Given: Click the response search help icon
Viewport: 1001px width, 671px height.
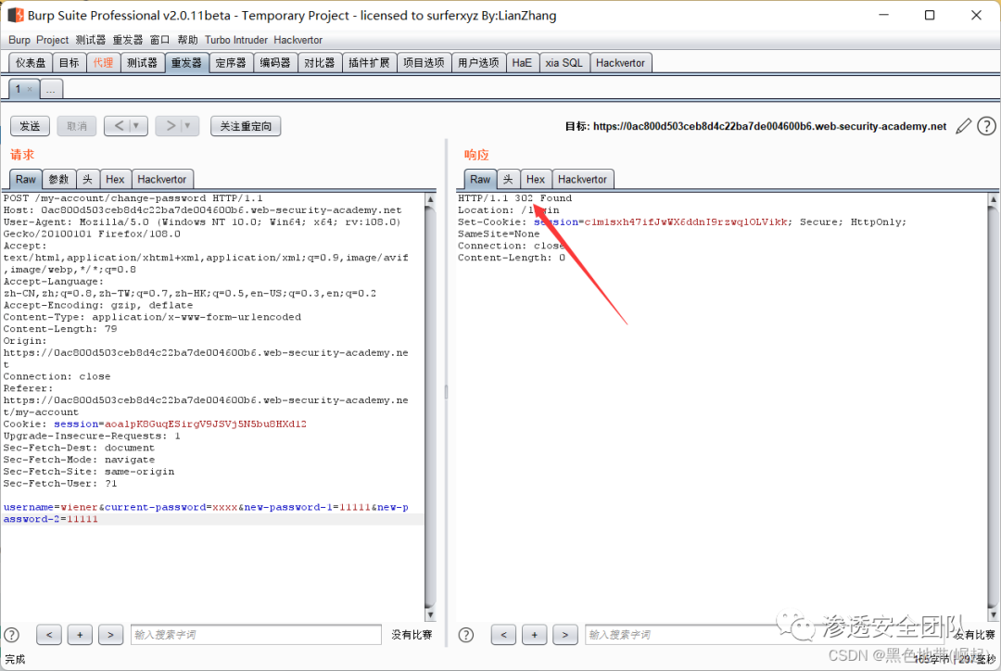Looking at the screenshot, I should (466, 635).
